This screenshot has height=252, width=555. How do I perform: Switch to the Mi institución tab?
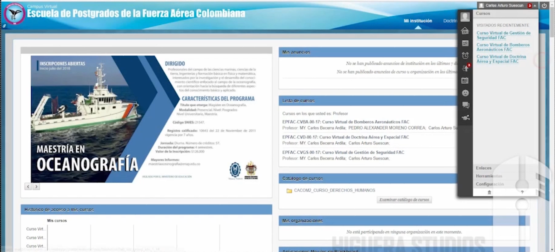pos(418,21)
